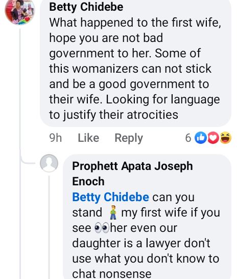Click the 9h timestamp on the comment
Image resolution: width=237 pixels, height=279 pixels.
click(56, 138)
